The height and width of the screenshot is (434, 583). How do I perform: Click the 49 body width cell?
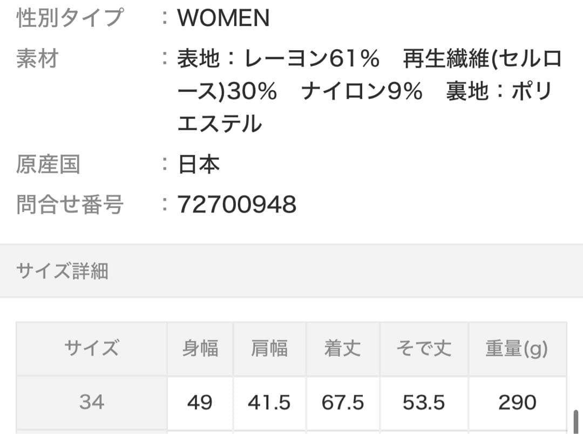200,402
